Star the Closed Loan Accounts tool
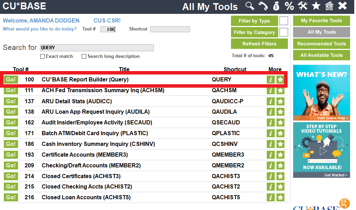This screenshot has width=356, height=210. click(280, 198)
